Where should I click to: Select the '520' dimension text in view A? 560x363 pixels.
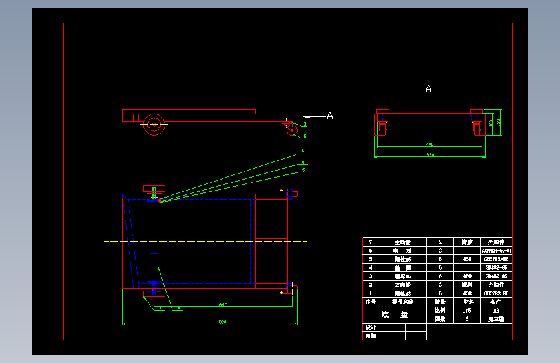(x=430, y=155)
